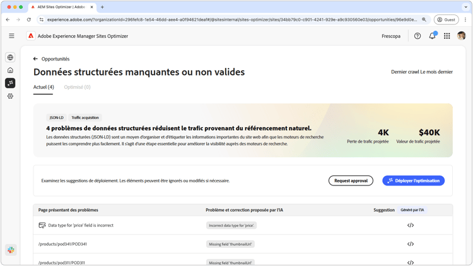Reload the page
The height and width of the screenshot is (266, 473).
click(28, 19)
